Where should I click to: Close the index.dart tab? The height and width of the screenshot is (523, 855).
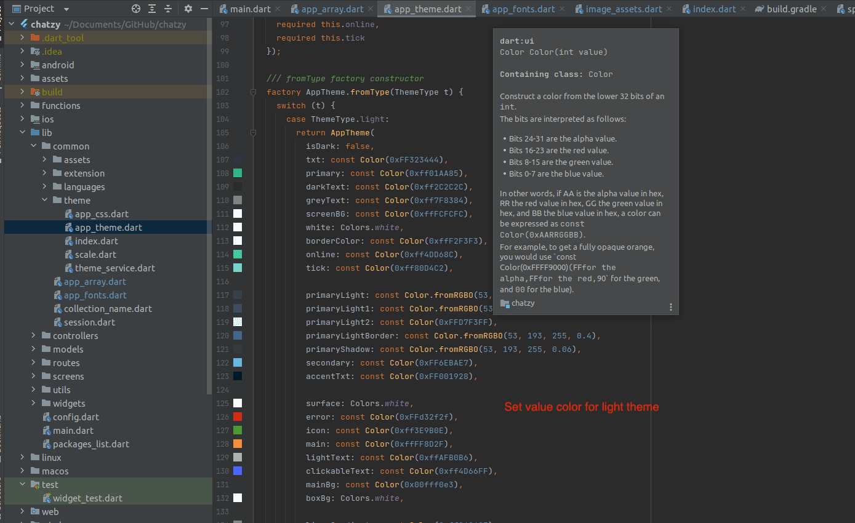(742, 9)
